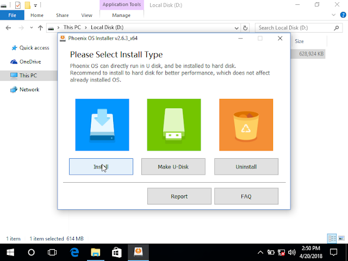The width and height of the screenshot is (348, 261).
Task: Close the Phoenix OS Installer window
Action: [x=280, y=39]
